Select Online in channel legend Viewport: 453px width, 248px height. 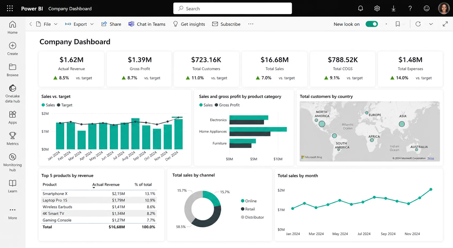(249, 201)
